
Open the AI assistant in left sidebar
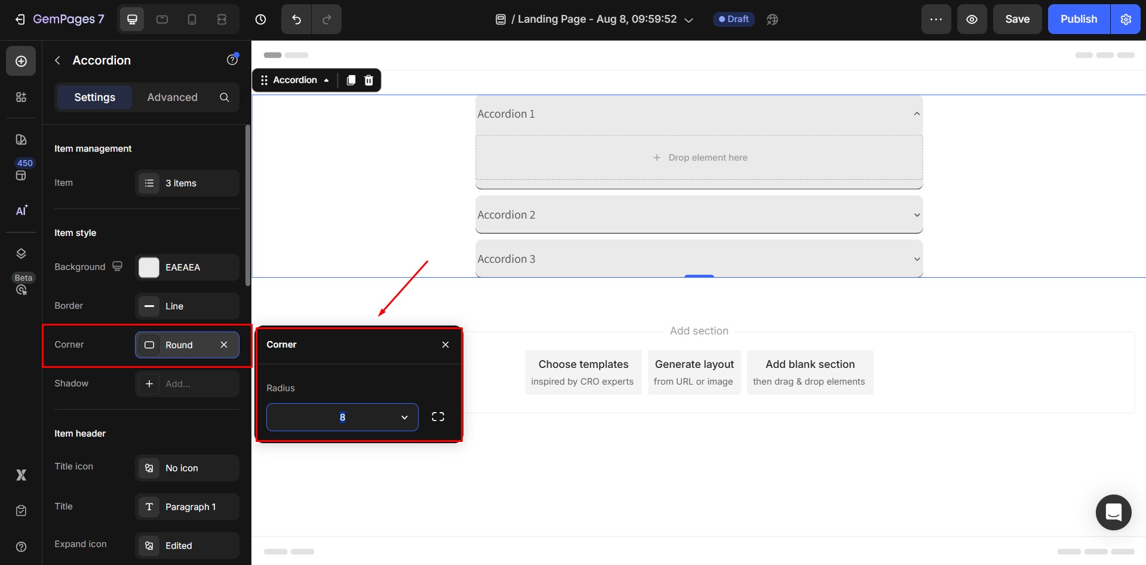pyautogui.click(x=21, y=210)
